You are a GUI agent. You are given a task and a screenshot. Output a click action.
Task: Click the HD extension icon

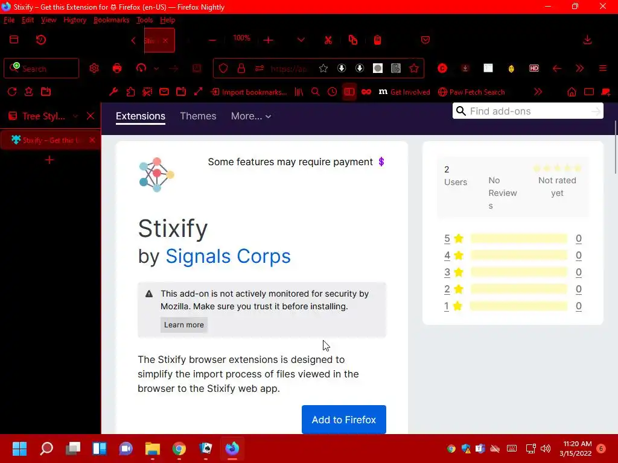pyautogui.click(x=534, y=69)
